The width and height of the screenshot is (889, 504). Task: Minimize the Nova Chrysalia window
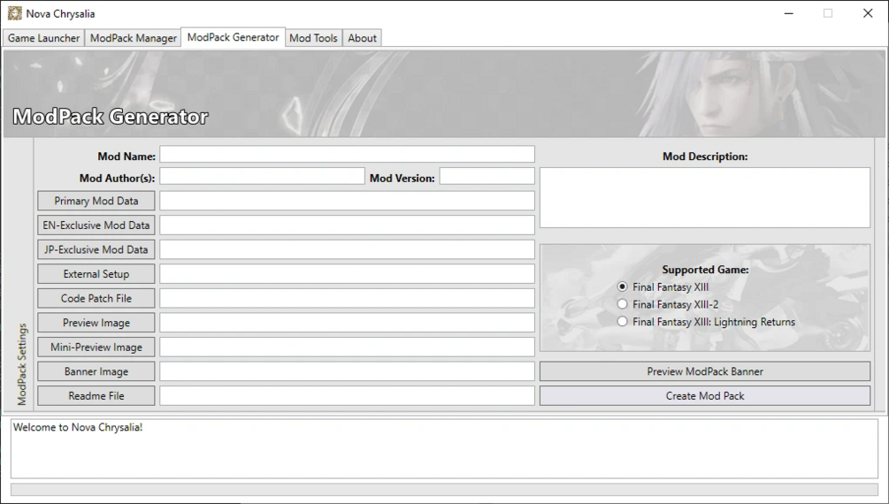pyautogui.click(x=789, y=13)
